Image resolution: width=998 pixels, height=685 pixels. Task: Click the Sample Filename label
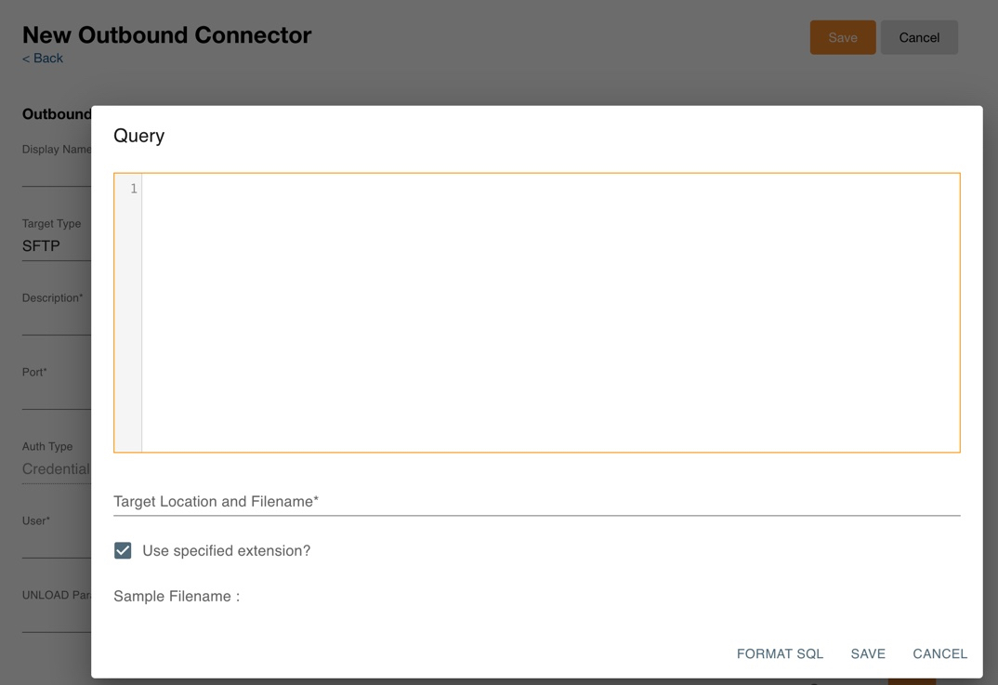tap(177, 596)
